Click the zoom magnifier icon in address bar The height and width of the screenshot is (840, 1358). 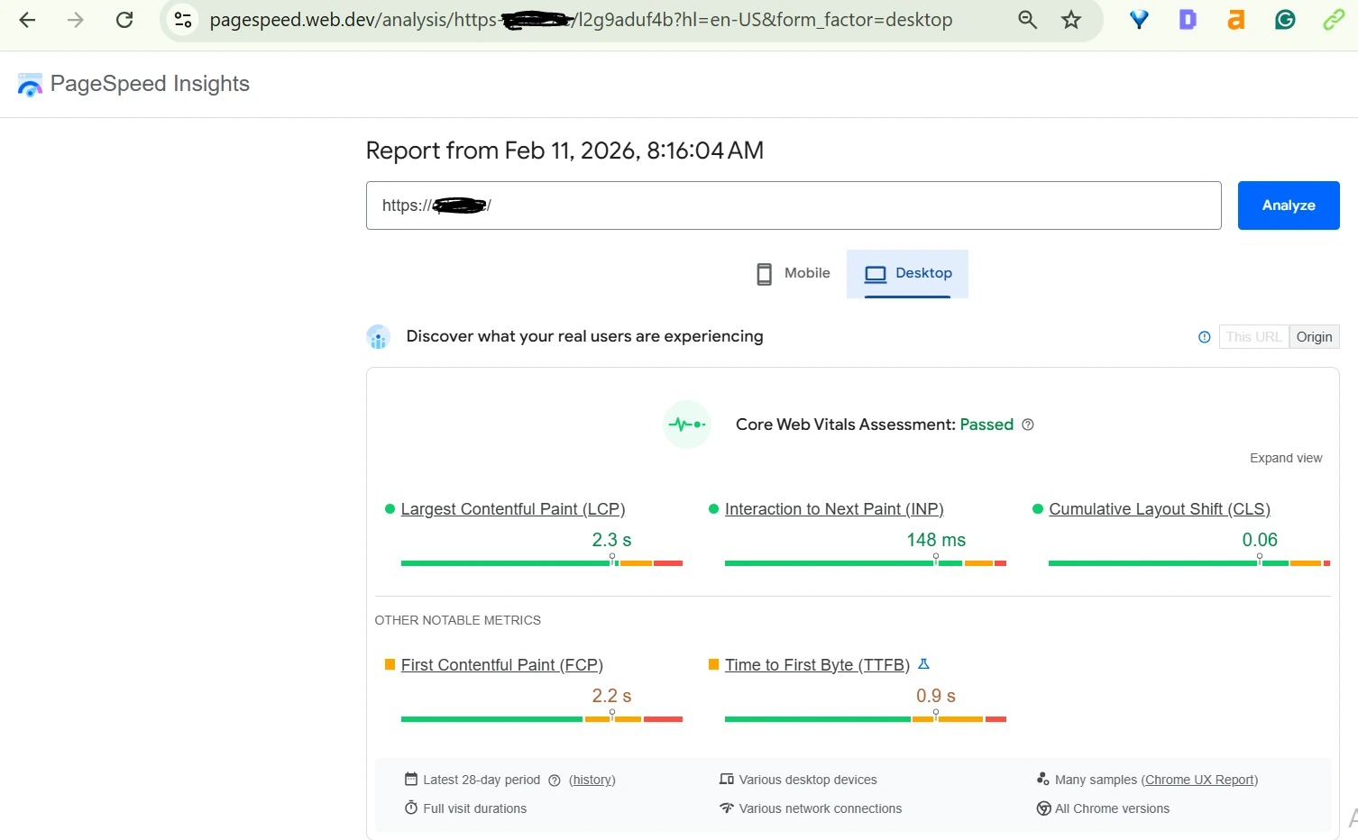click(x=1027, y=20)
